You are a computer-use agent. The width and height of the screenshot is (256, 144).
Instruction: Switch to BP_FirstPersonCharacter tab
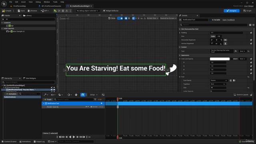50,6
